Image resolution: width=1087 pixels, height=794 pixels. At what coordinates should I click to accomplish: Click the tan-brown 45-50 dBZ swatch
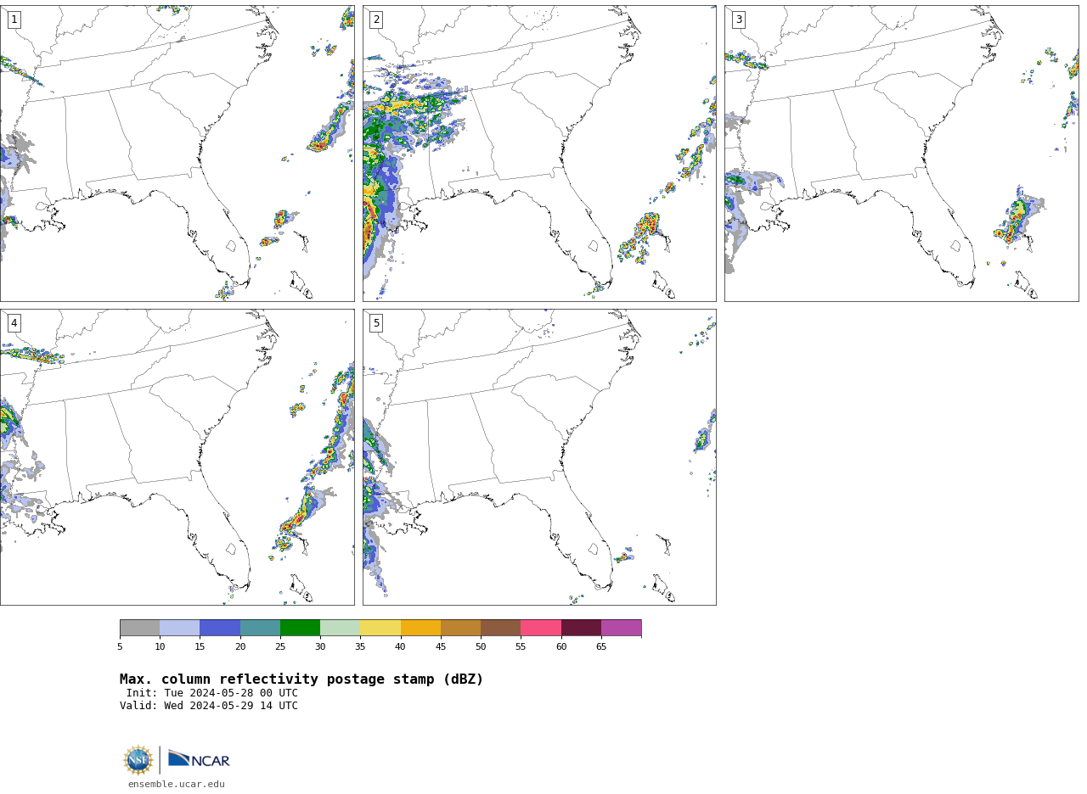click(461, 628)
